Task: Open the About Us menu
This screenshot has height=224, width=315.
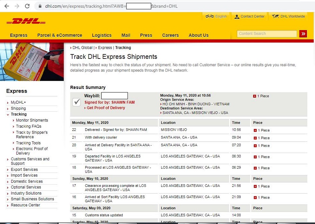Action: 199,35
